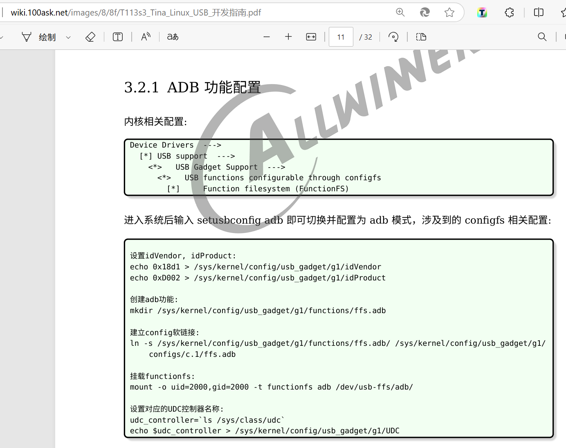Click the URL in the address bar
The image size is (566, 448).
coord(136,13)
